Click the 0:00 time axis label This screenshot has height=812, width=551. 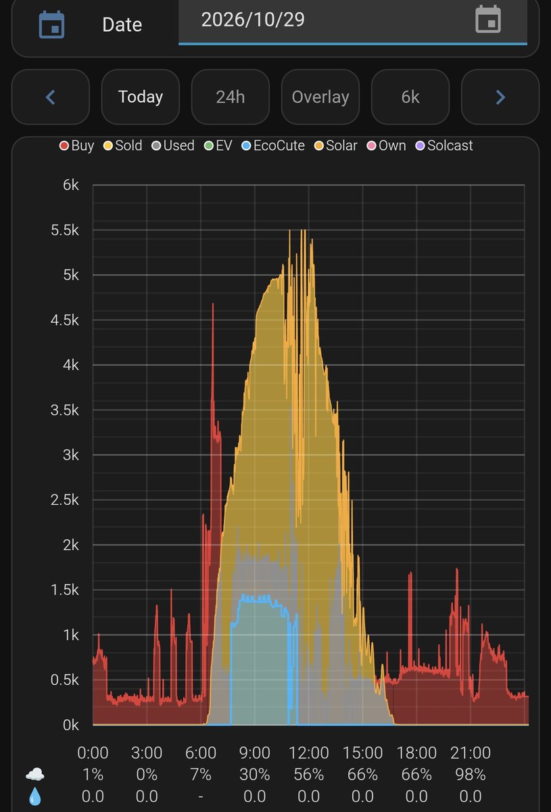click(x=93, y=753)
